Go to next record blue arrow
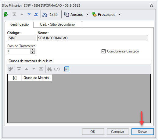Viewport: 158px width, 140px height. pos(29,14)
